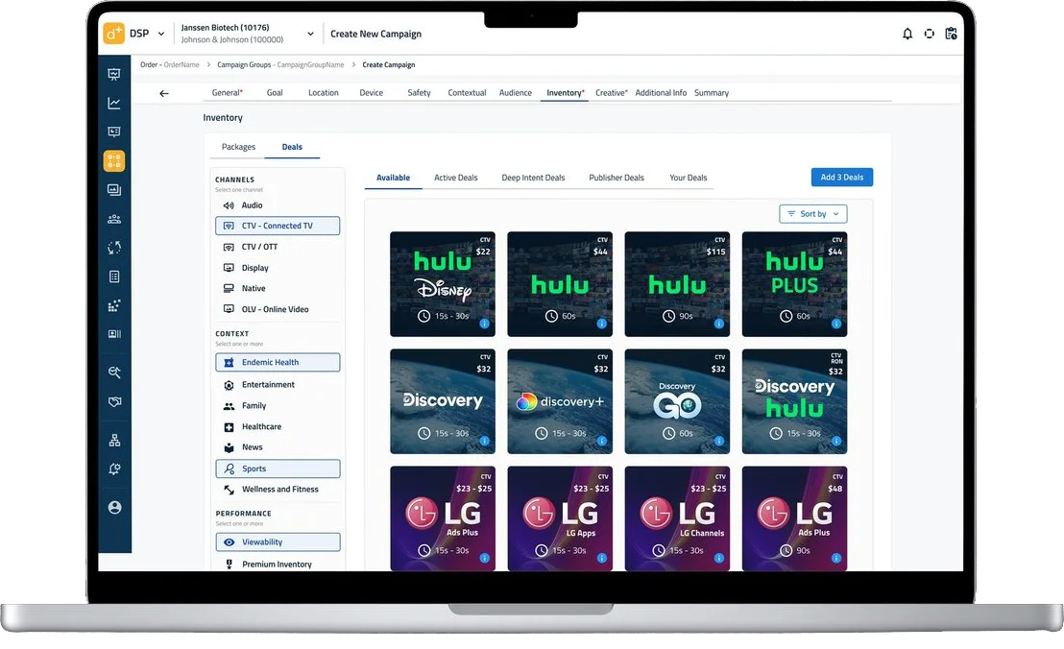Open Order breadcrumb link
The image size is (1064, 649).
point(169,65)
